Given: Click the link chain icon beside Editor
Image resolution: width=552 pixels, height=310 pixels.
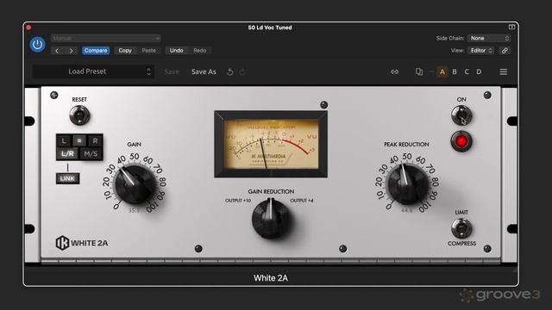Looking at the screenshot, I should coord(505,51).
